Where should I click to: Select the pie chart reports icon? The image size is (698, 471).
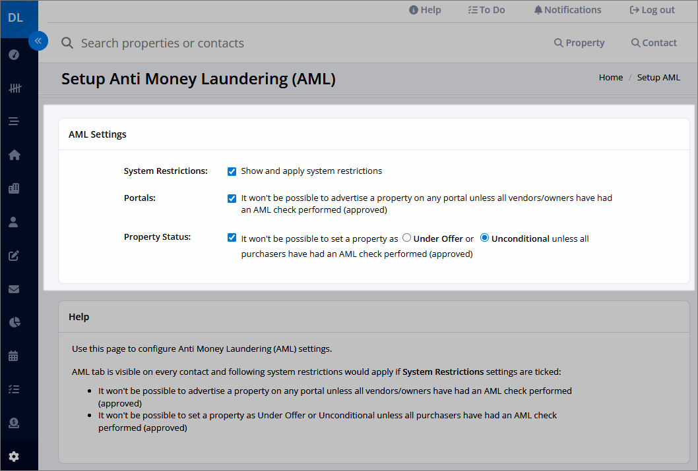[x=13, y=322]
